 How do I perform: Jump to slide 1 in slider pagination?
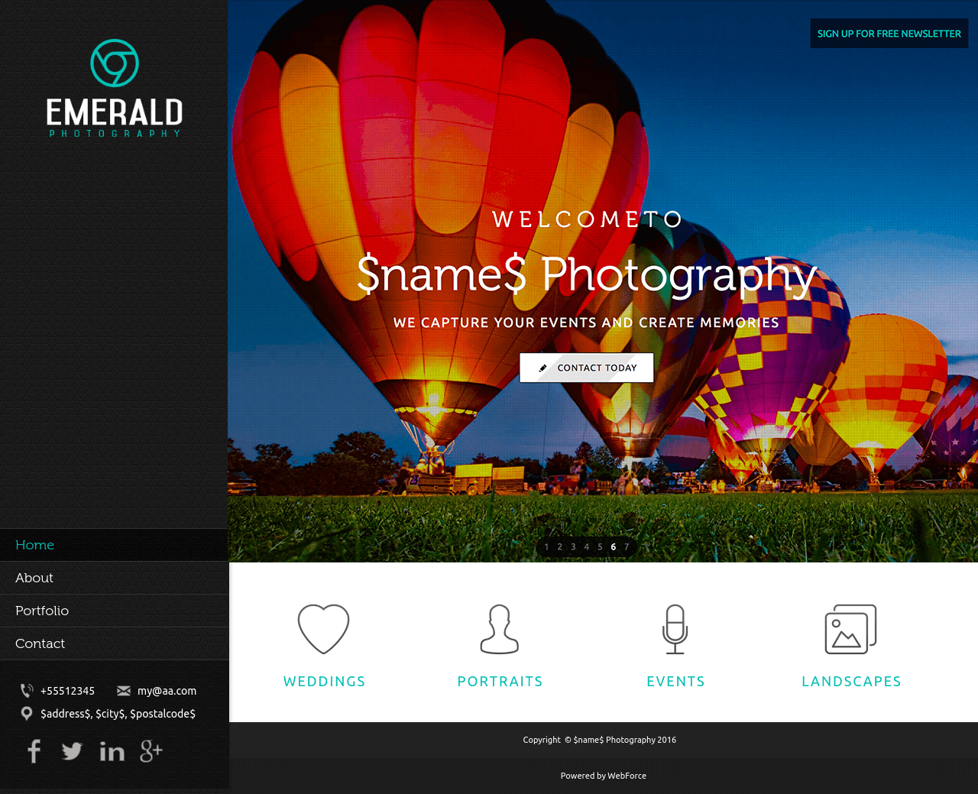[x=546, y=547]
